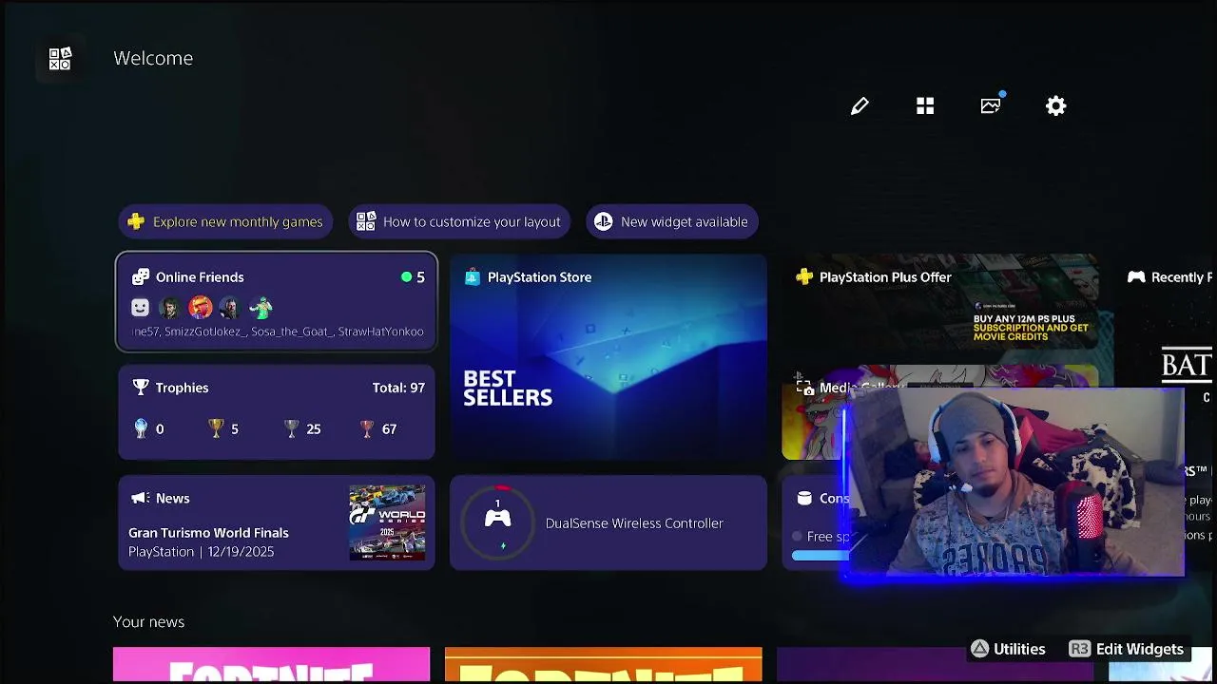Click the bronze trophy icon

point(367,428)
